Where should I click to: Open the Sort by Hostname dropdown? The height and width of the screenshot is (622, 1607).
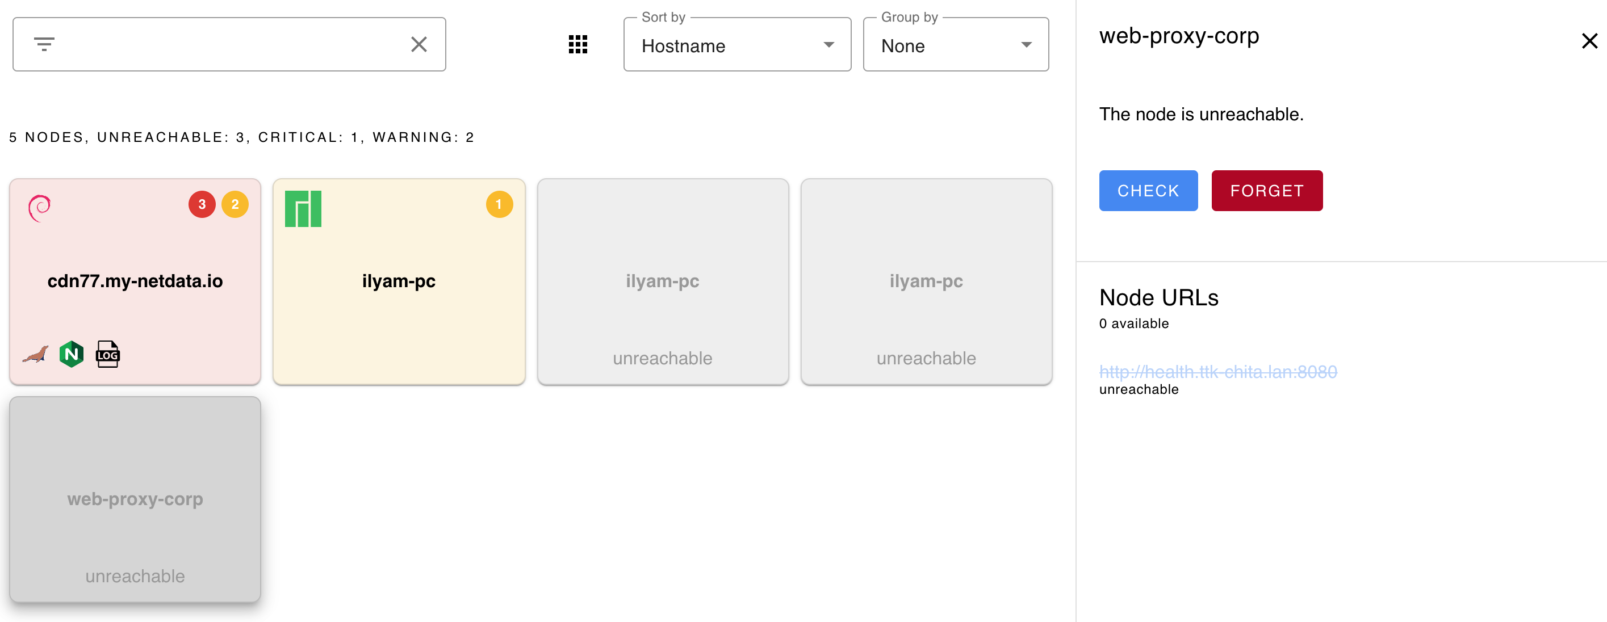coord(736,45)
